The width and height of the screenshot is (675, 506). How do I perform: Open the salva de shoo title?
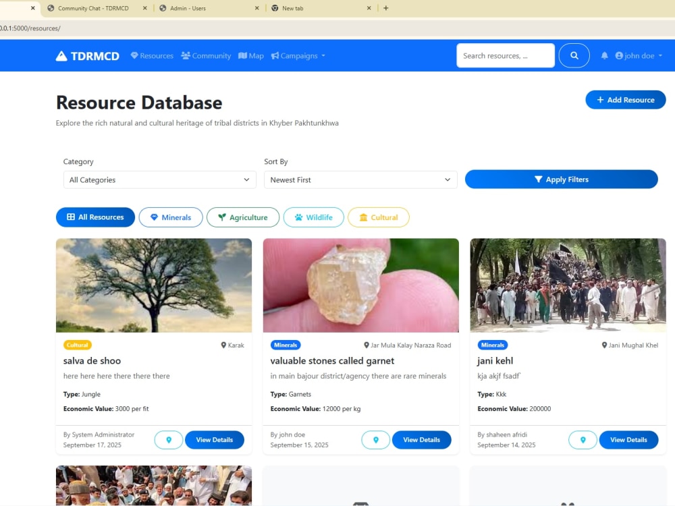92,361
